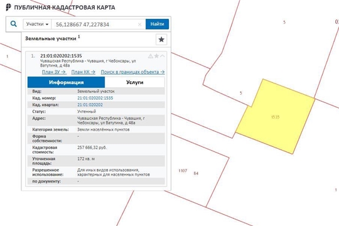Click the warning triangle icon on result
Image resolution: width=339 pixels, height=226 pixels.
[x=151, y=56]
